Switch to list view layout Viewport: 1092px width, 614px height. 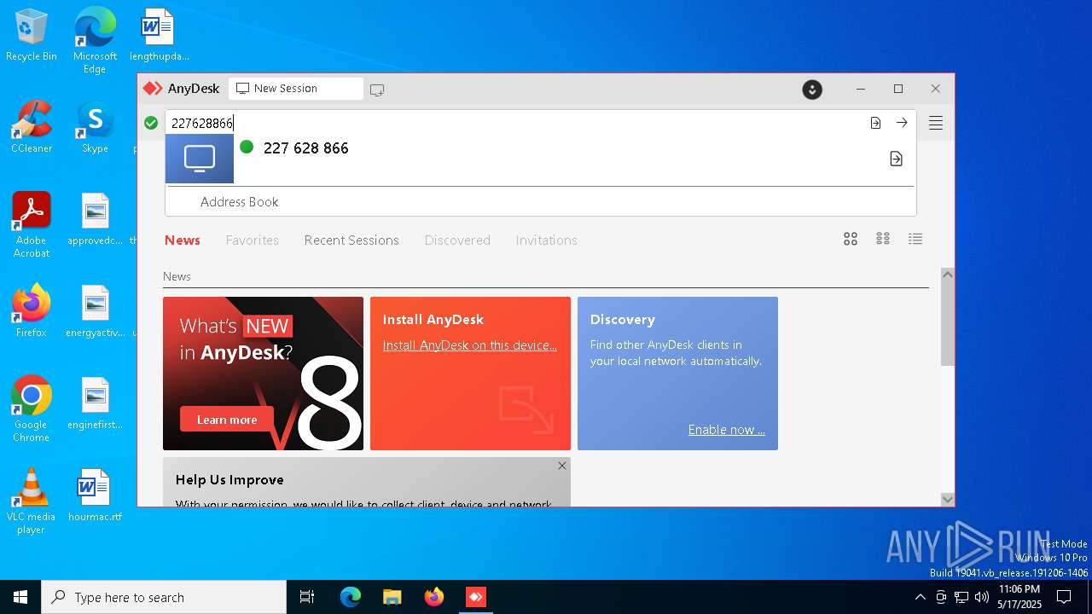tap(915, 239)
